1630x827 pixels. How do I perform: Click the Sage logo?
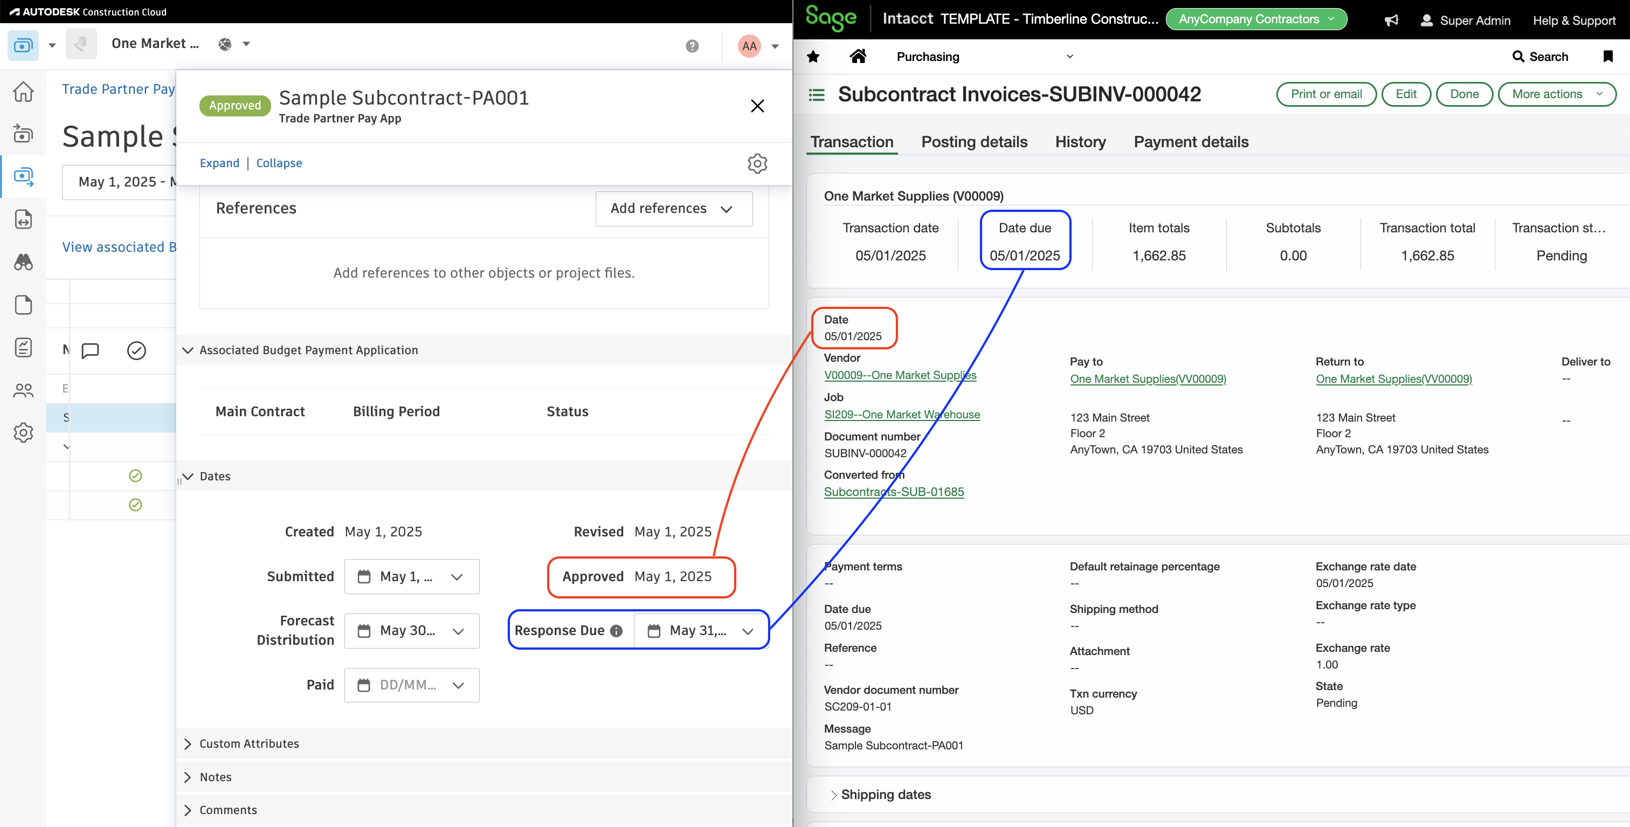tap(831, 18)
